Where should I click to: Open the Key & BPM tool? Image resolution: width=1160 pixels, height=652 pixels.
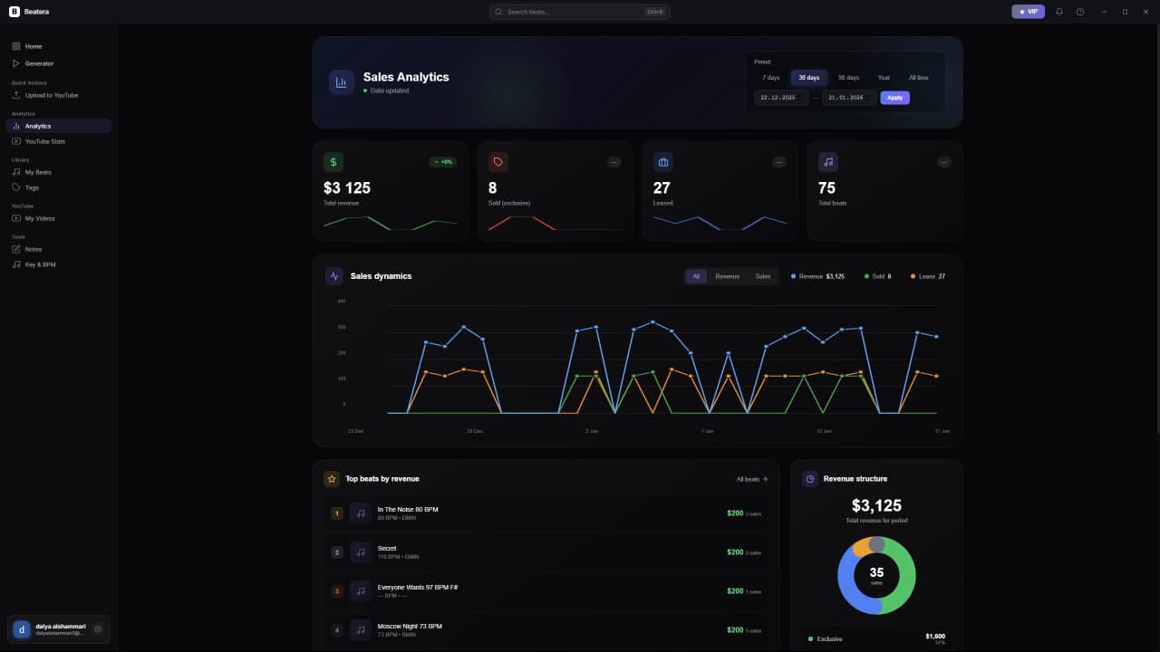point(38,264)
